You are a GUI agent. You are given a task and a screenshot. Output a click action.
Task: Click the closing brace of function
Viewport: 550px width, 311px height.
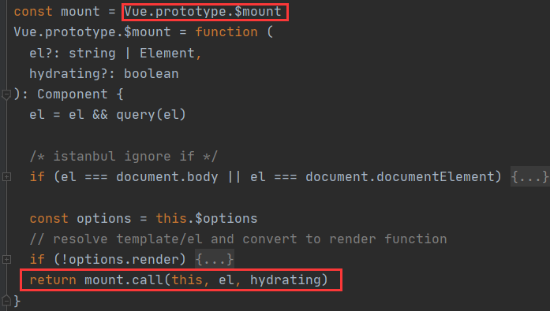(x=17, y=301)
